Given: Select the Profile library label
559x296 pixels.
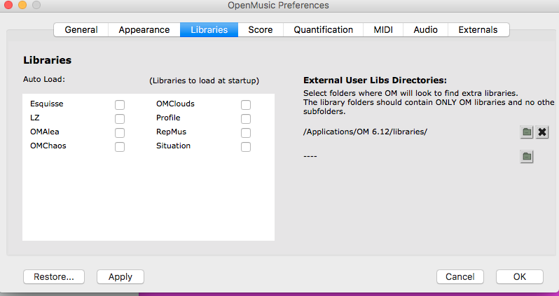Looking at the screenshot, I should (168, 118).
